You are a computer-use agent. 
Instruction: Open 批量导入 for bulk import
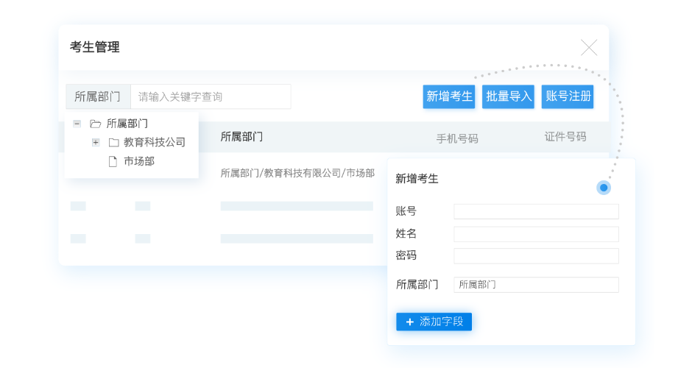pos(508,96)
